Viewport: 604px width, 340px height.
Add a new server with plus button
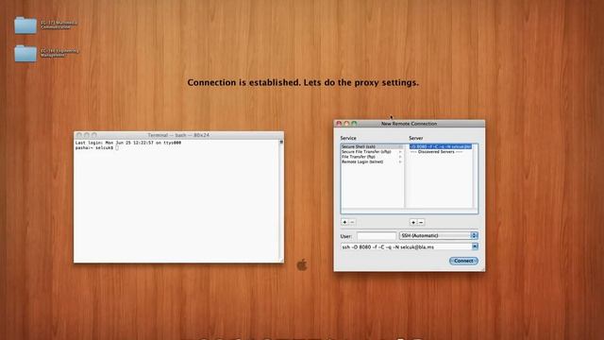[x=413, y=223]
